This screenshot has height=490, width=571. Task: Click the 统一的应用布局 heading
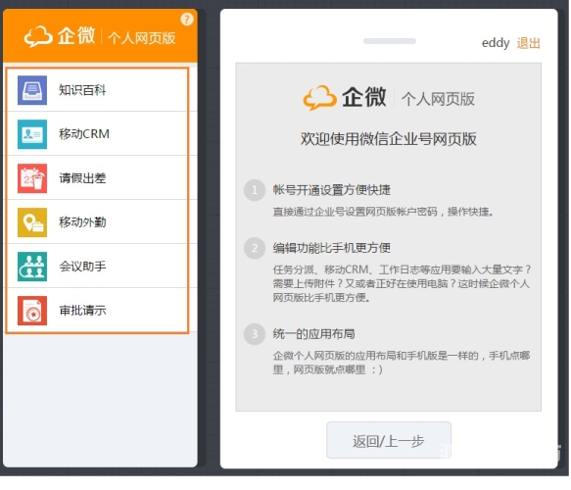[x=314, y=334]
